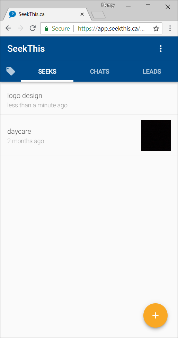Image resolution: width=178 pixels, height=338 pixels.
Task: Add a new seek with orange plus button
Action: click(x=155, y=315)
